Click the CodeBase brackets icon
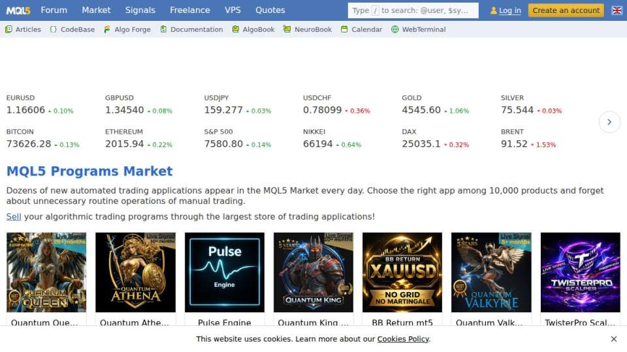627x352 pixels. (53, 29)
